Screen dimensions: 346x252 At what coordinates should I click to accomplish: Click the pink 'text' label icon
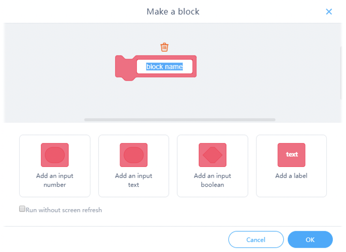pyautogui.click(x=292, y=155)
